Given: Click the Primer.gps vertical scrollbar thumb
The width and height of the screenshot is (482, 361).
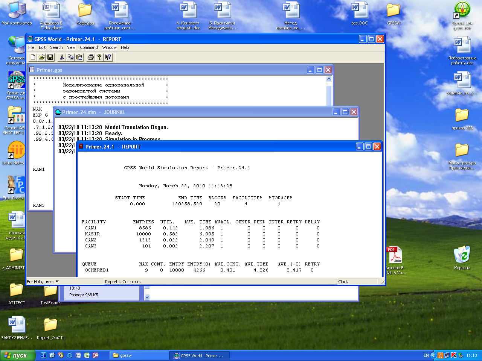Looking at the screenshot, I should point(329,95).
